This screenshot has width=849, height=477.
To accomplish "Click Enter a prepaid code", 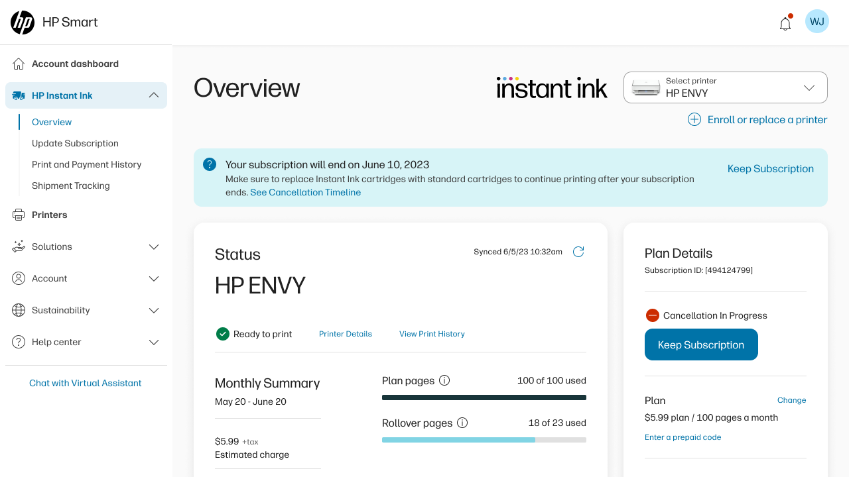I will [683, 437].
